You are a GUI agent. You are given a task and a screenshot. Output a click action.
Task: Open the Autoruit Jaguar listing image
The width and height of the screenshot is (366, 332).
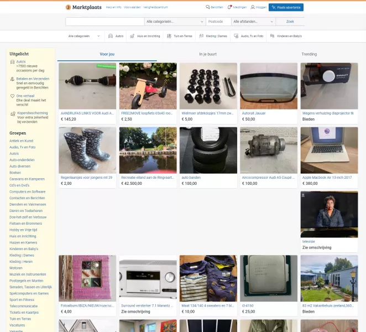click(x=269, y=86)
